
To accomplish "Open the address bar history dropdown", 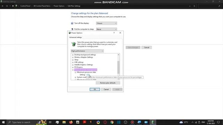I will [190, 6].
